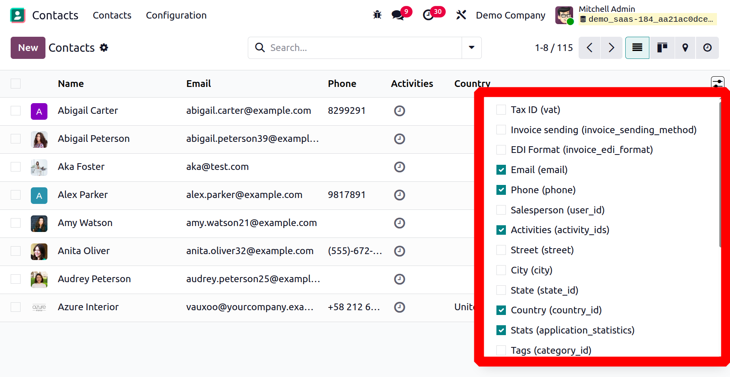The height and width of the screenshot is (377, 730).
Task: Open activity clock for Abigail Carter
Action: (x=399, y=111)
